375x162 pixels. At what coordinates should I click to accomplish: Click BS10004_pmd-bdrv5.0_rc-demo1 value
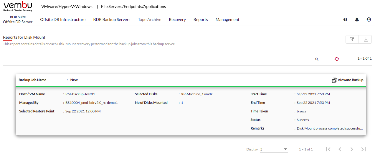[x=92, y=103]
